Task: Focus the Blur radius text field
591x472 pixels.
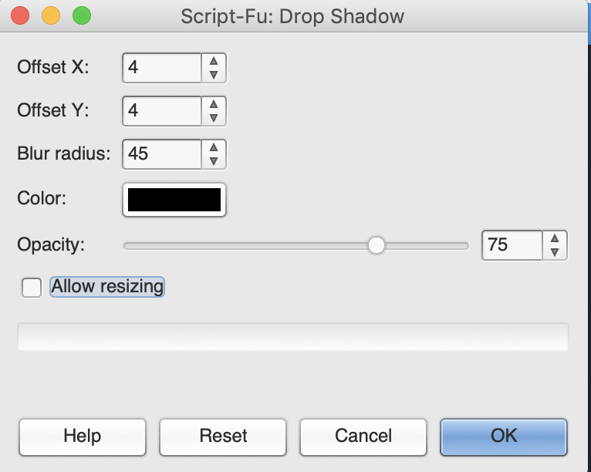Action: click(x=162, y=153)
